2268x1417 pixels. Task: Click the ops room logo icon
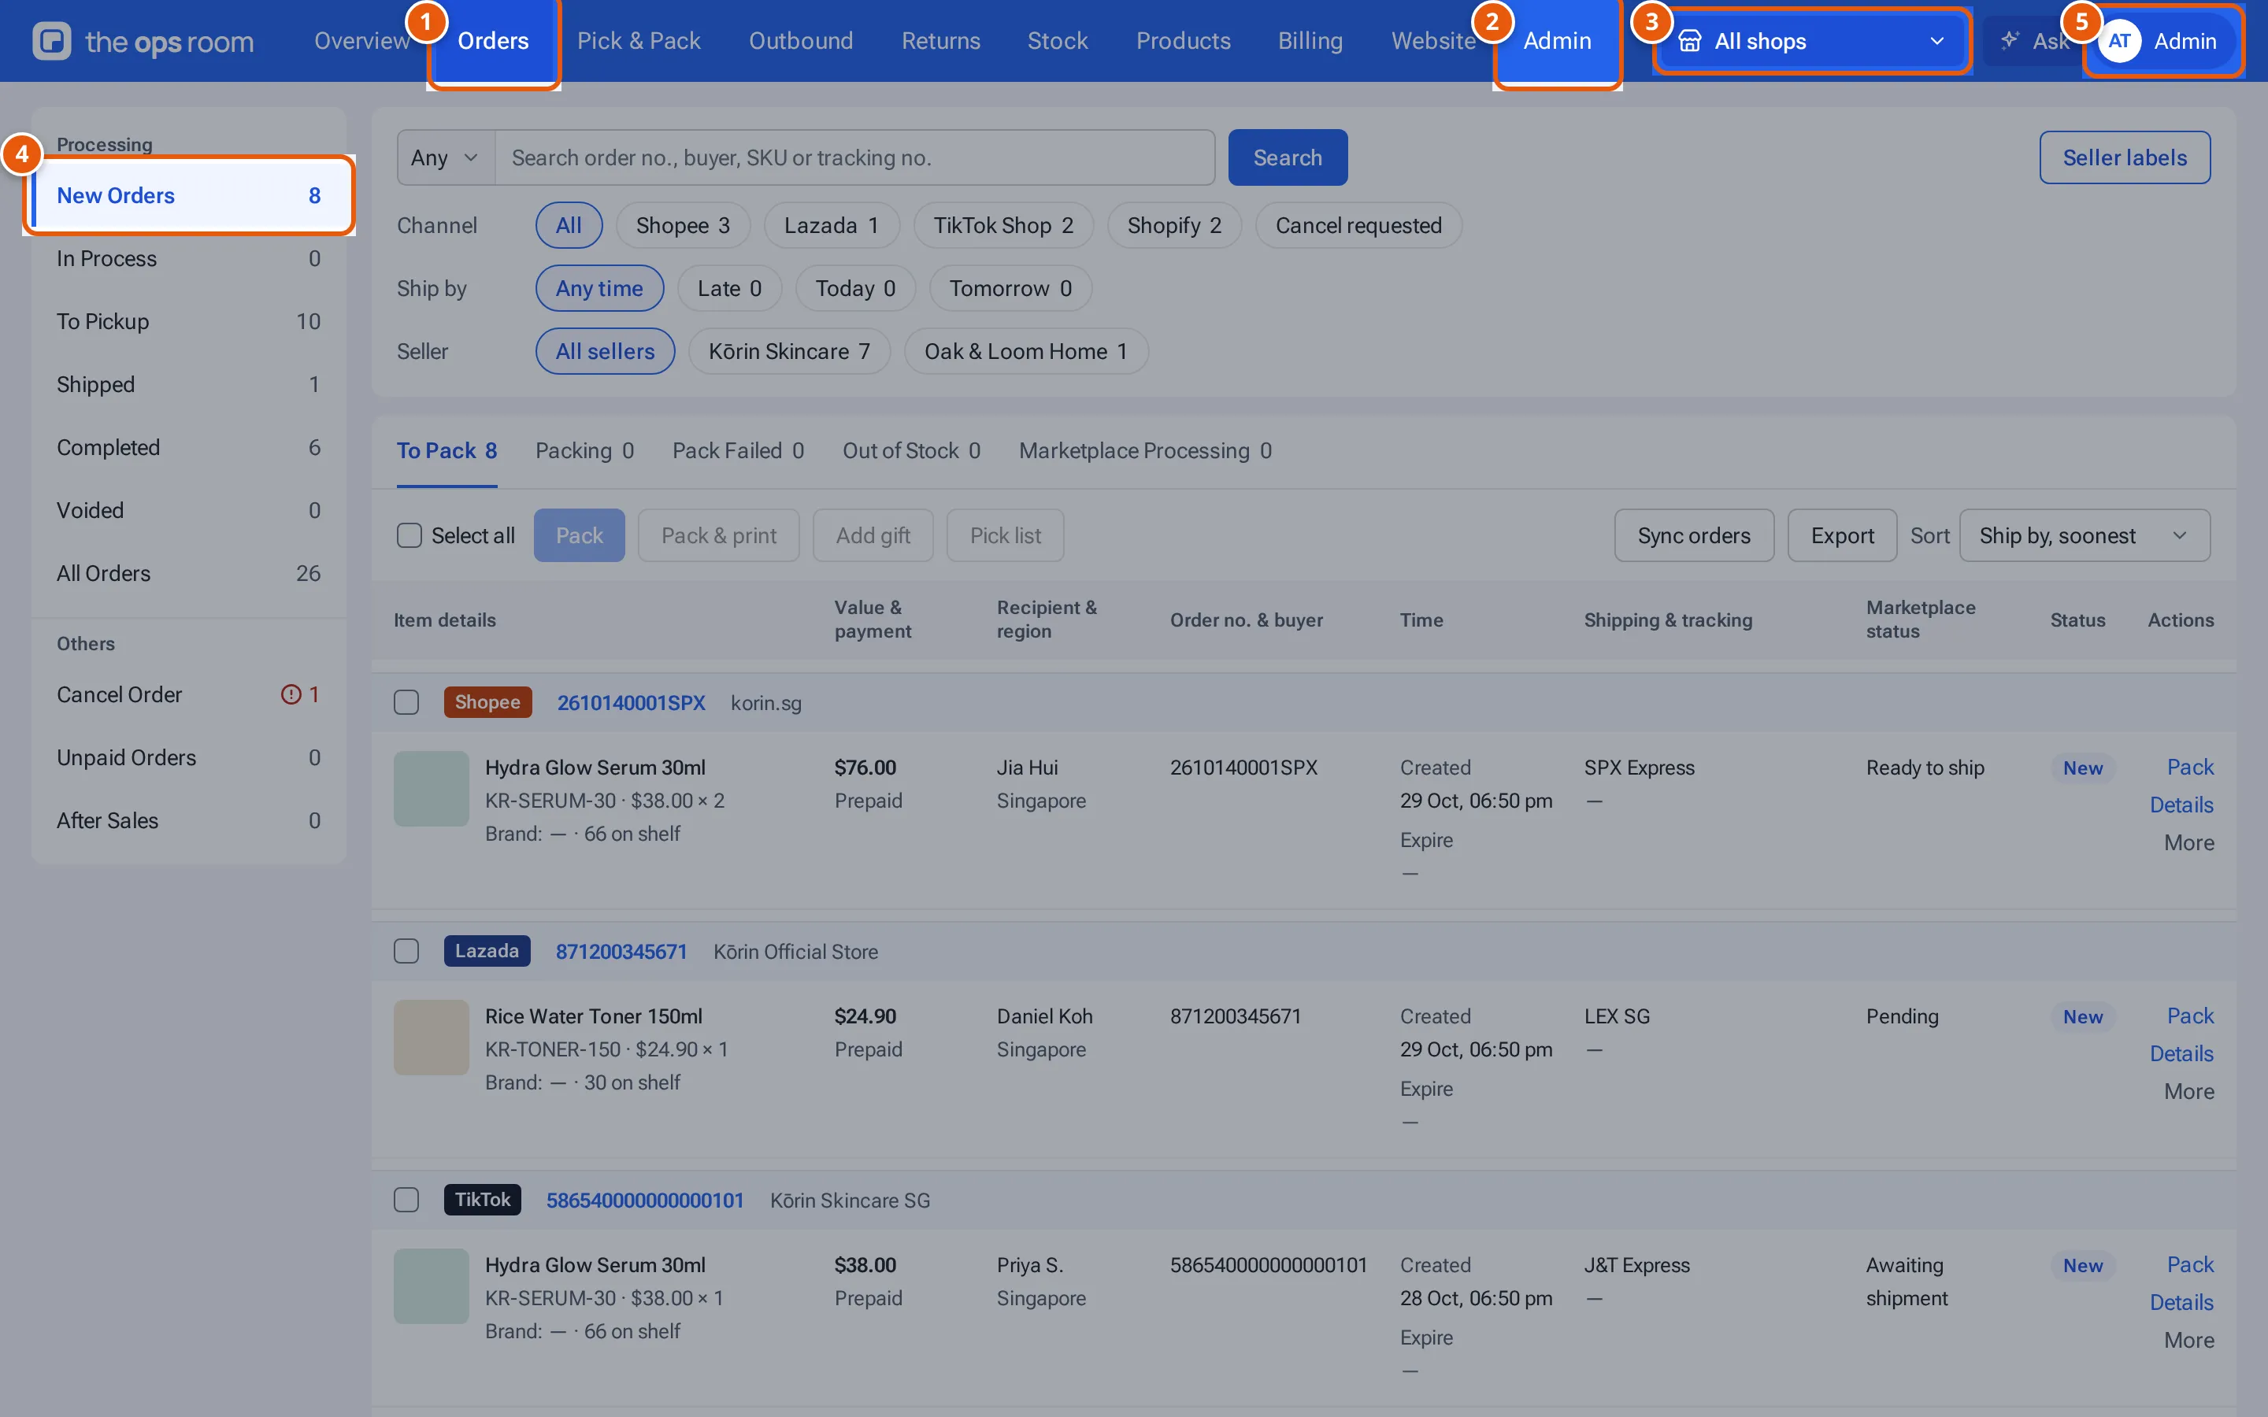click(x=51, y=41)
